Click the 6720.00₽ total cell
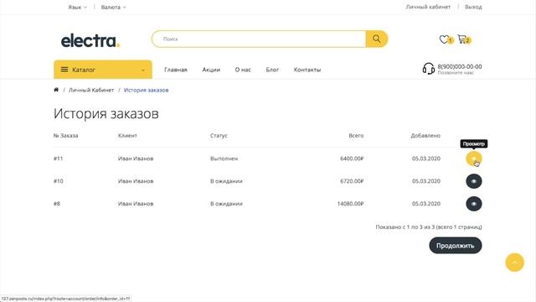The height and width of the screenshot is (302, 536). tap(352, 181)
